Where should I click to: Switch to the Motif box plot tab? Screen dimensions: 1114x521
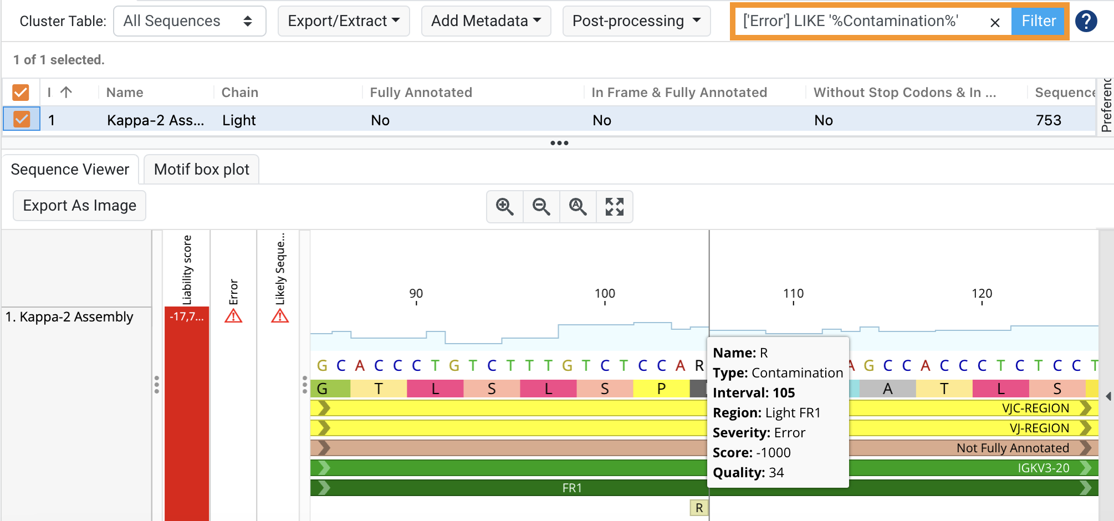(x=202, y=170)
